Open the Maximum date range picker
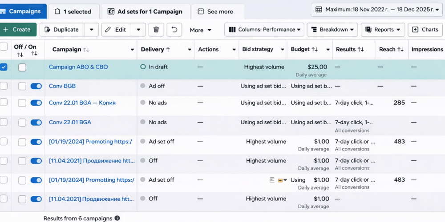 pos(377,10)
